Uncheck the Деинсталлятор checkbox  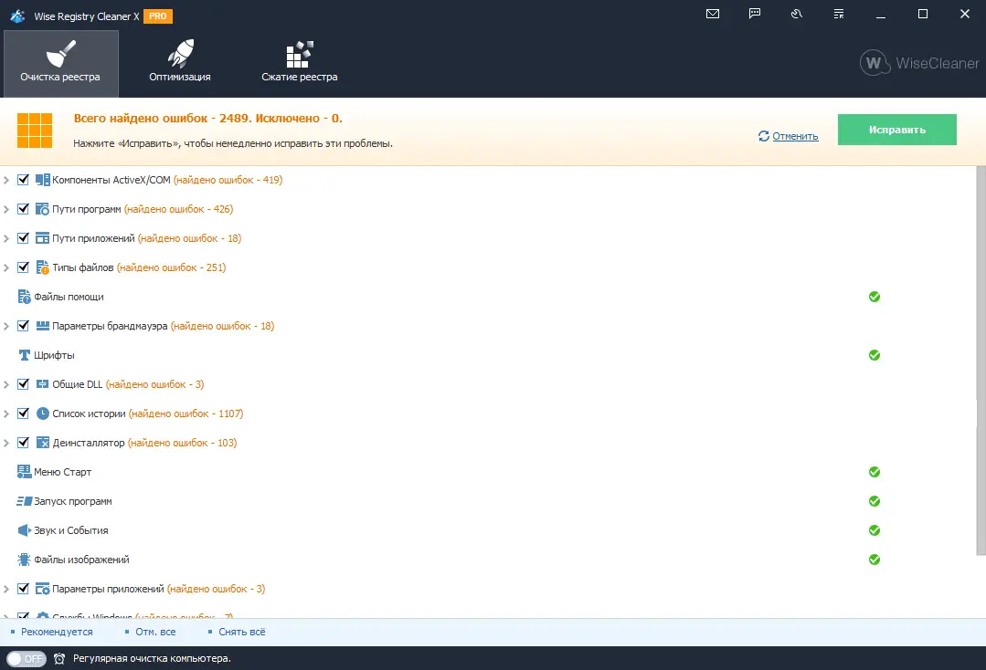pyautogui.click(x=23, y=443)
